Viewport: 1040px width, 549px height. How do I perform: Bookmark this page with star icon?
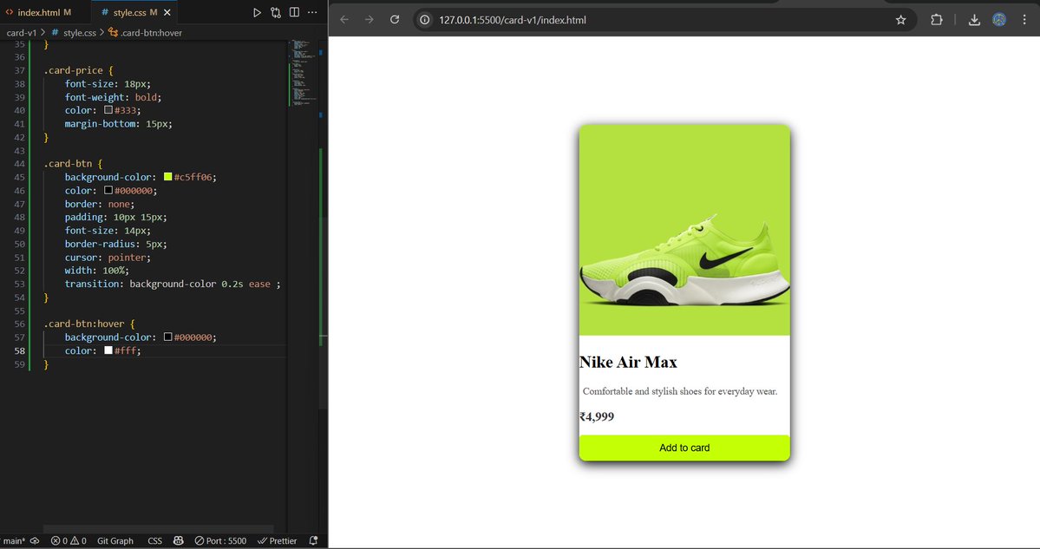coord(900,20)
